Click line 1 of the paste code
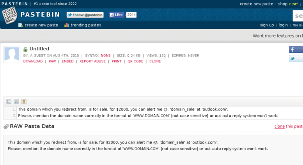The image size is (303, 165). click(123, 109)
